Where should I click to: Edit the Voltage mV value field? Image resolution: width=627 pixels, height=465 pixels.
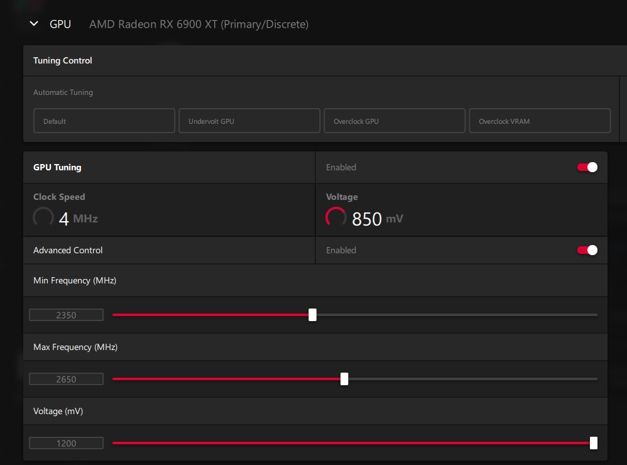(66, 444)
